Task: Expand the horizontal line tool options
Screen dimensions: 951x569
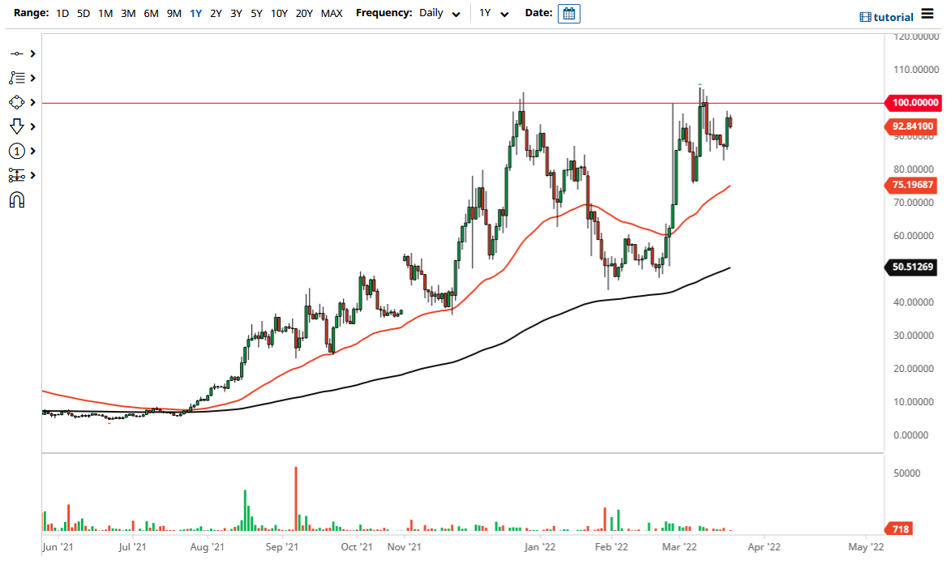Action: pyautogui.click(x=31, y=53)
